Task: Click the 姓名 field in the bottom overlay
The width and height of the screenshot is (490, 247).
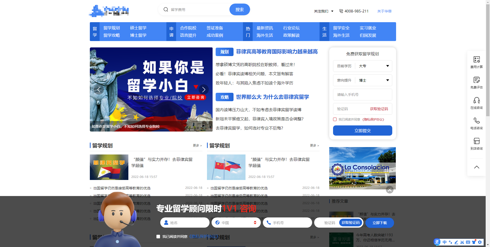Action: [185, 223]
